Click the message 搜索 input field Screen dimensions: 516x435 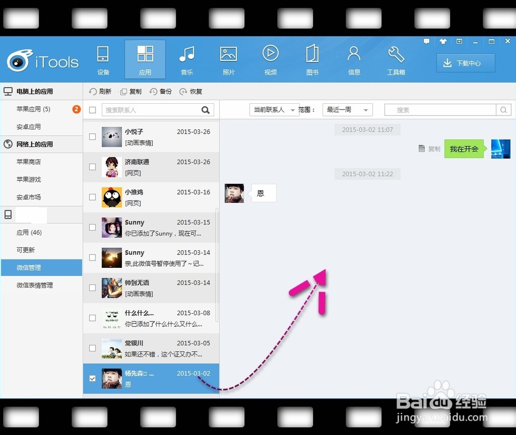[x=440, y=110]
